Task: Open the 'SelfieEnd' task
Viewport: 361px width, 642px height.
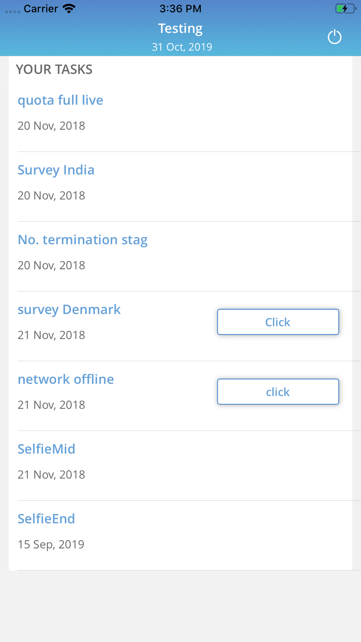Action: [46, 519]
